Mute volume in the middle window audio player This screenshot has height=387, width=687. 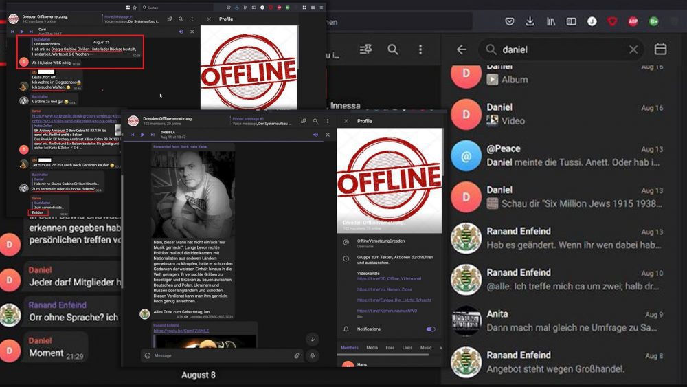click(315, 135)
